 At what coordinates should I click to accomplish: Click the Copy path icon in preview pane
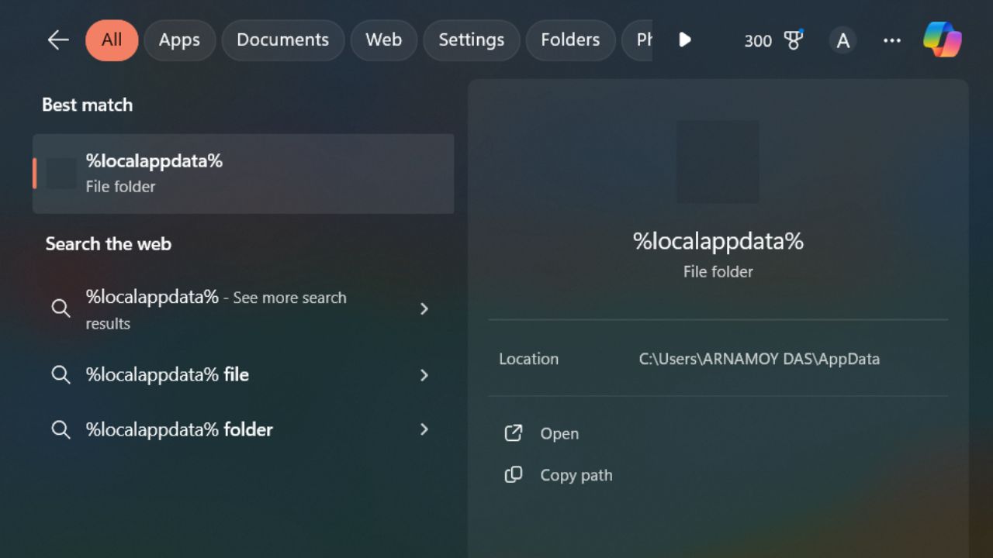point(513,474)
